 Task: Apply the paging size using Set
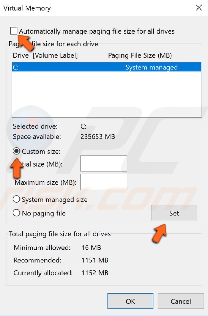coord(174,213)
